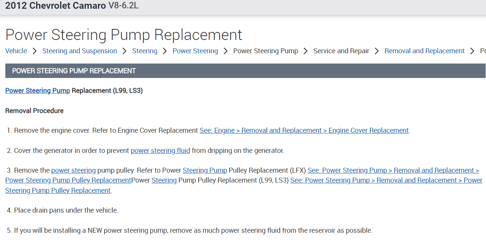486x240 pixels.
Task: Open the Power Steering breadcrumb link
Action: coord(195,51)
